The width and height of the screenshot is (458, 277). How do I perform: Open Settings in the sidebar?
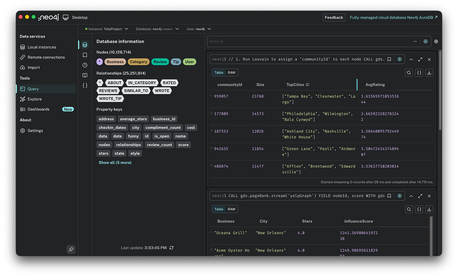pyautogui.click(x=46, y=131)
